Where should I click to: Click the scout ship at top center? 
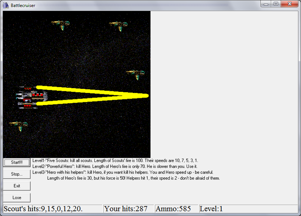tap(119, 26)
